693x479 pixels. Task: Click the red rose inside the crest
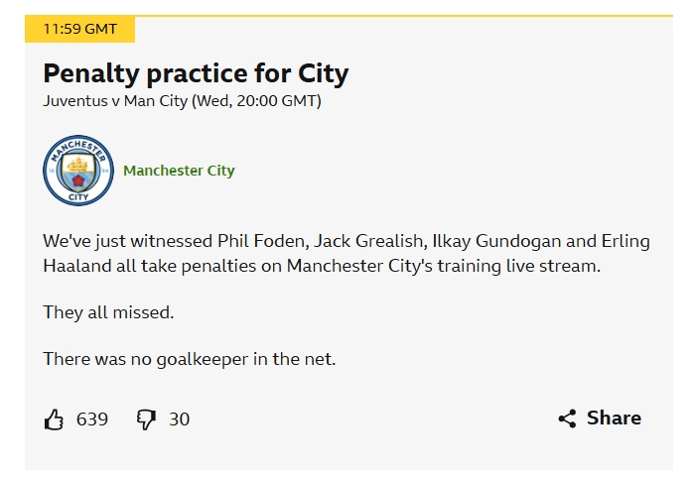pos(78,180)
